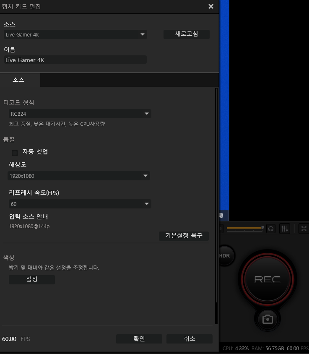Screen dimensions: 309x354
Task: Click the headphone monitor icon
Action: (x=271, y=229)
